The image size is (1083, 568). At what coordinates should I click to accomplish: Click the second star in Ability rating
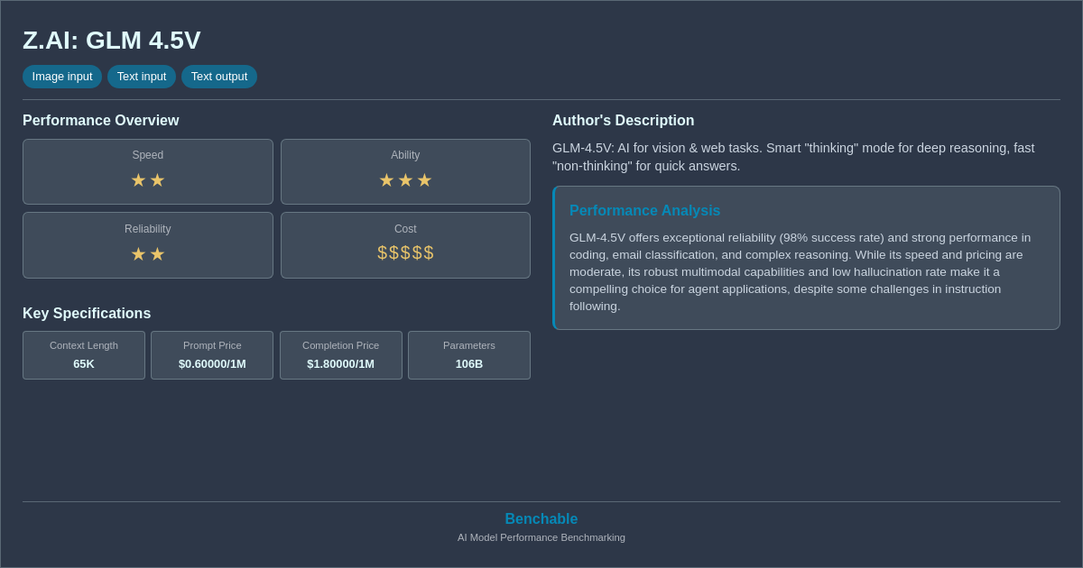(405, 180)
